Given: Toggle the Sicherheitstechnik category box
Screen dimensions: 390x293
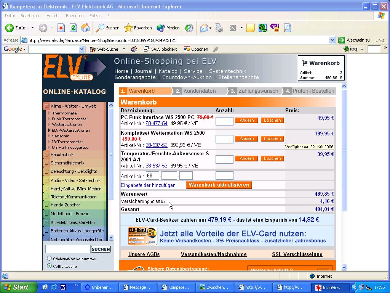Looking at the screenshot, I should (x=46, y=163).
